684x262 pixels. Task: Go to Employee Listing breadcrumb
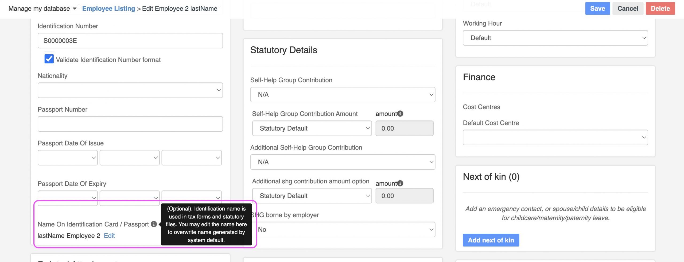108,9
